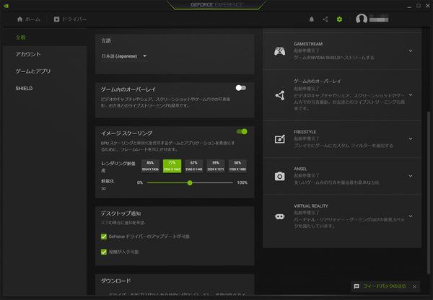Expand the FREESTYLE feature row

pyautogui.click(x=411, y=139)
